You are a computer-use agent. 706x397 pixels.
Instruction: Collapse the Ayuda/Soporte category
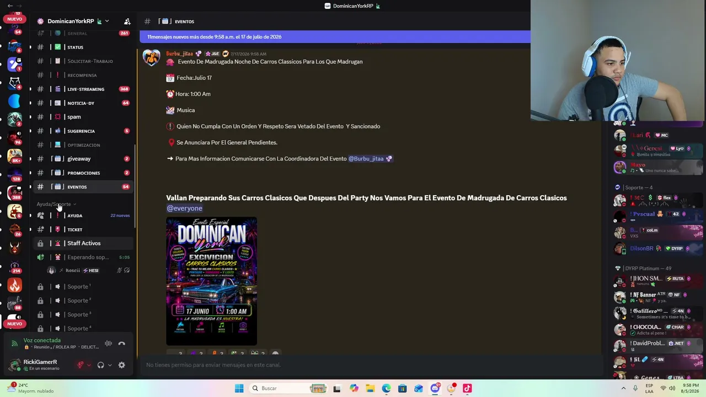(x=56, y=204)
